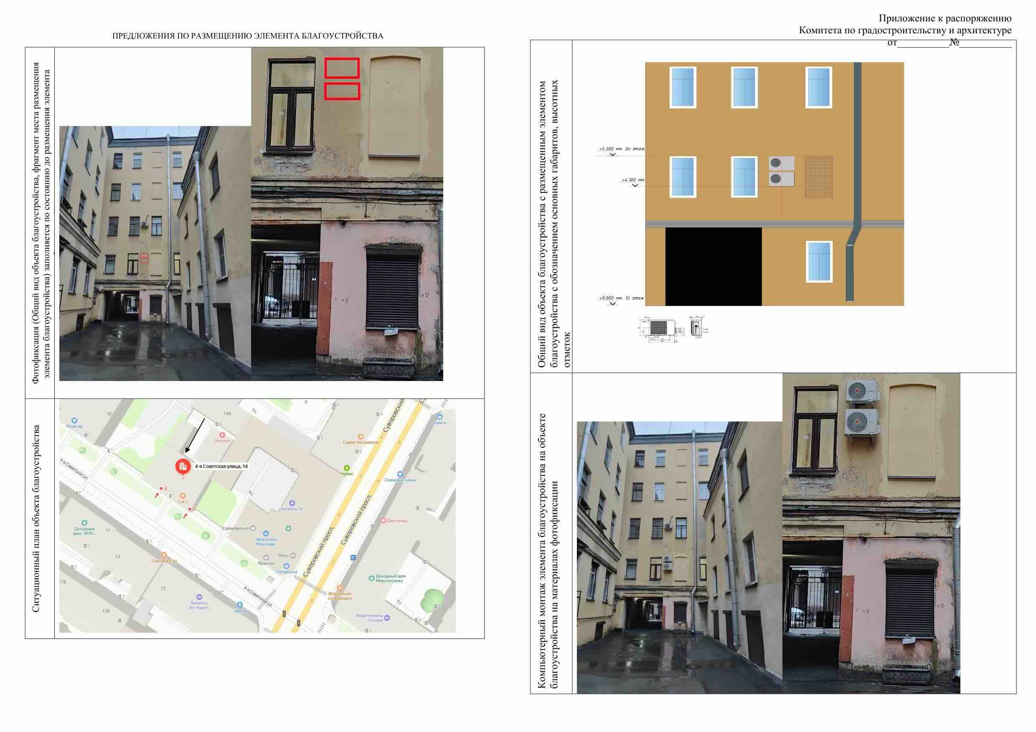1036x732 pixels.
Task: Click the Эвакуатор Мерседес icon
Action: coord(266,534)
